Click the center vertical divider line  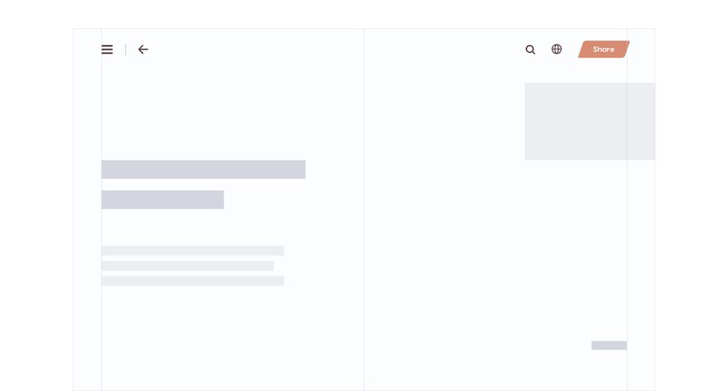point(364,207)
